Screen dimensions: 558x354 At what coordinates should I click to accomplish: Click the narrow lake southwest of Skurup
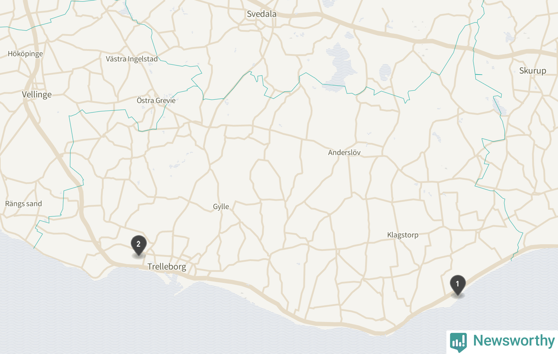point(499,106)
